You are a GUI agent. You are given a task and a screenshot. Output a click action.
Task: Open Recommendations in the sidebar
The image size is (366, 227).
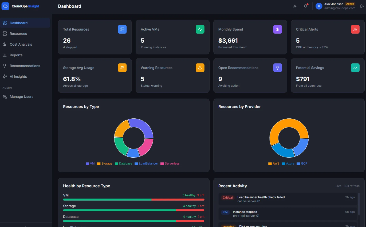[x=25, y=66]
